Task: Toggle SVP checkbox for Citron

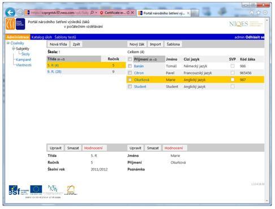Action: pos(233,72)
